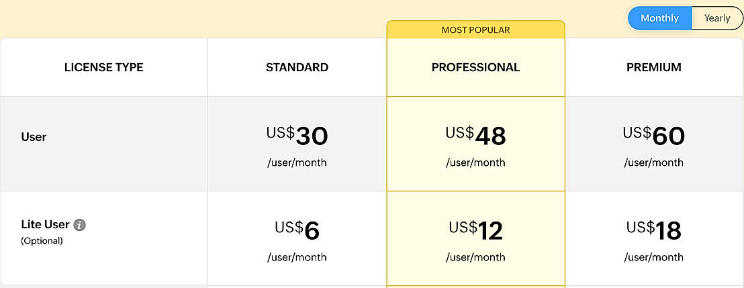The width and height of the screenshot is (744, 288).
Task: Click the License Type header cell
Action: pyautogui.click(x=103, y=67)
